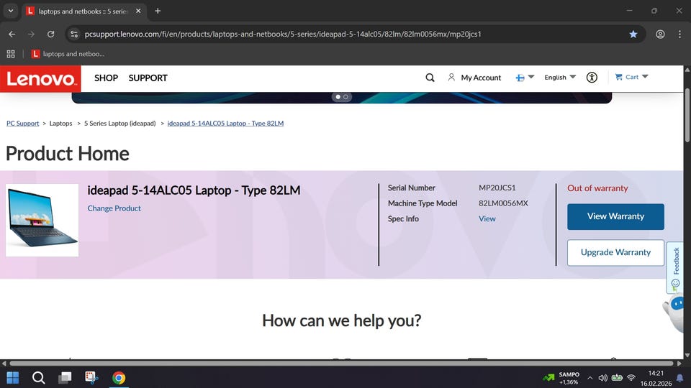
Task: Open the Feedback side tab
Action: [x=676, y=267]
